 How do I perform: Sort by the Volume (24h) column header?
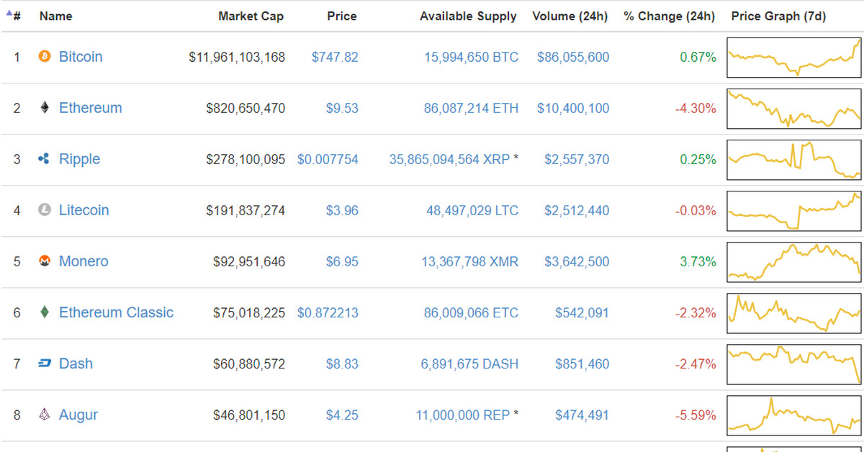pos(570,16)
